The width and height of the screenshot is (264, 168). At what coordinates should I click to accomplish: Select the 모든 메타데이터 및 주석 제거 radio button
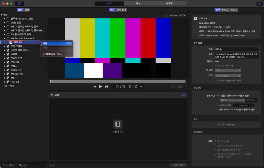point(215,150)
